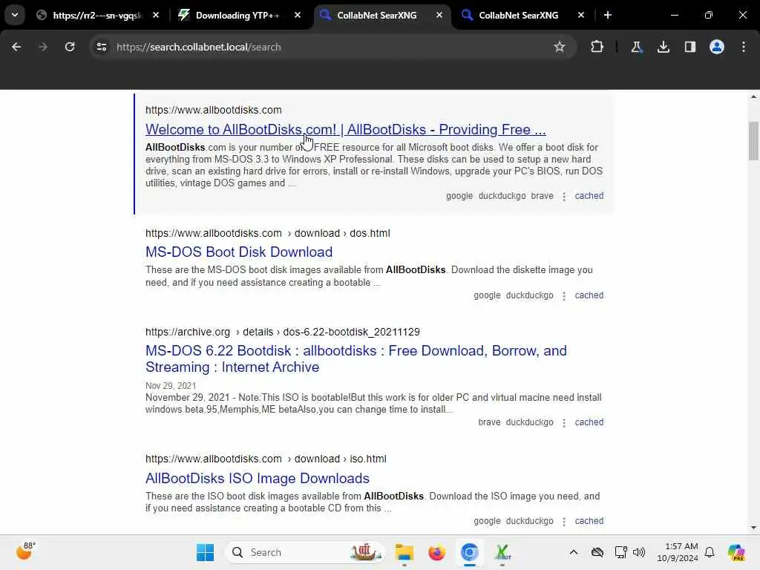Click the forward navigation arrow

42,47
